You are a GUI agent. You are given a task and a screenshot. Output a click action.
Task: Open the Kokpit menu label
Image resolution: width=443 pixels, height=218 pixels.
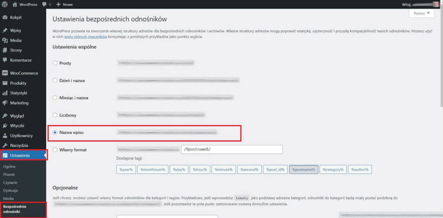coord(16,18)
